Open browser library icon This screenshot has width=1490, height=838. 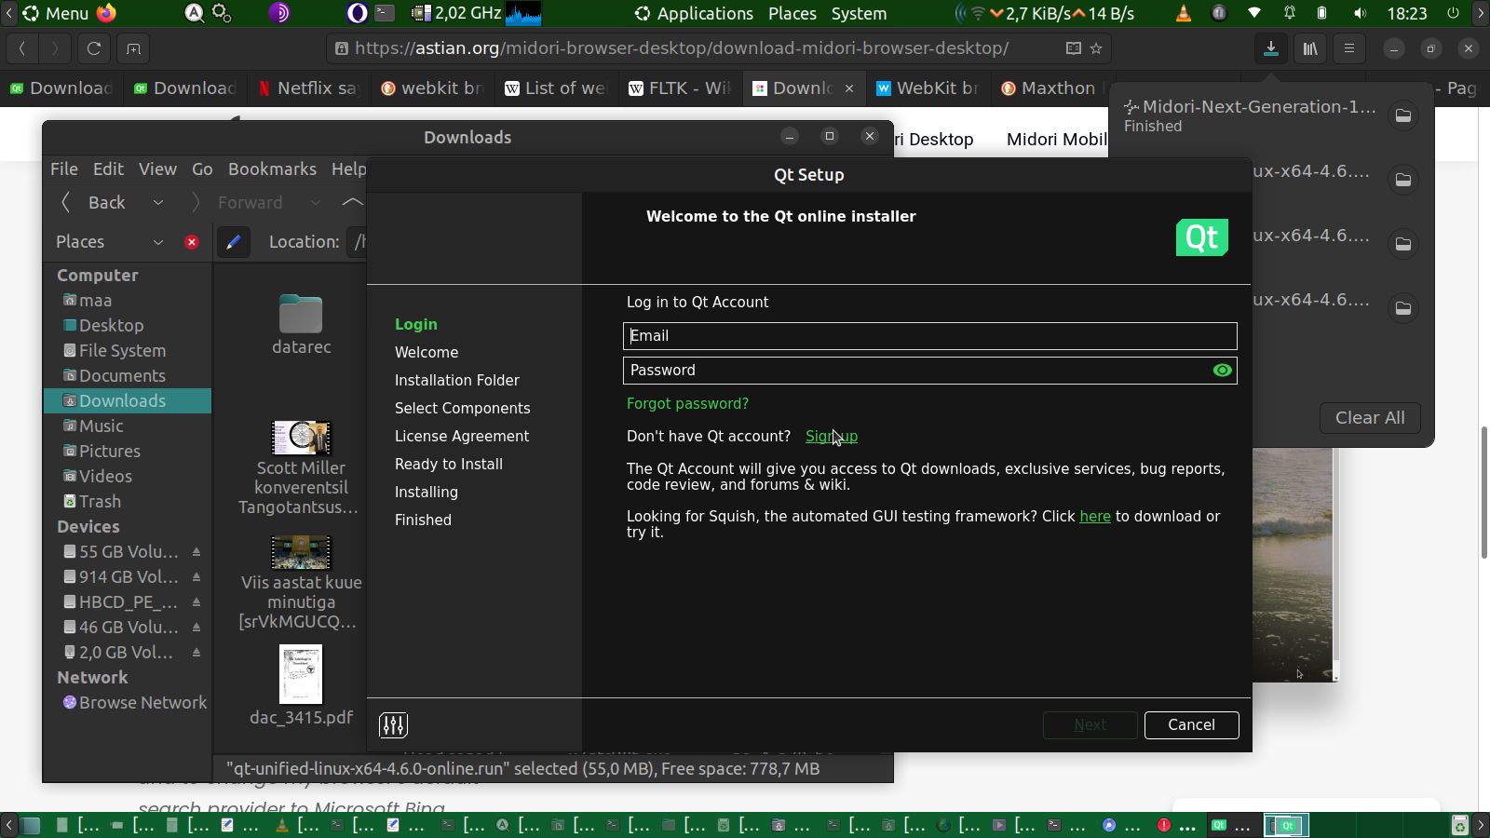click(x=1310, y=48)
